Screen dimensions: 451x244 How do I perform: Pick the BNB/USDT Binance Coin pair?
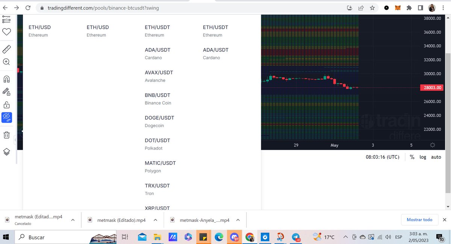(158, 99)
